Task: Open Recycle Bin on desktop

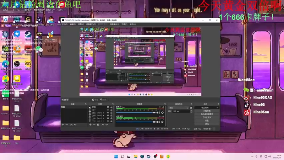Action: coord(5,20)
